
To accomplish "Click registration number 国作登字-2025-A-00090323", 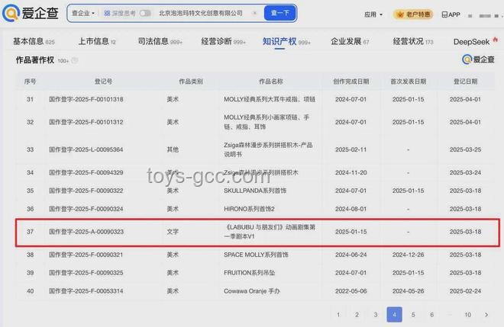I will tap(86, 232).
